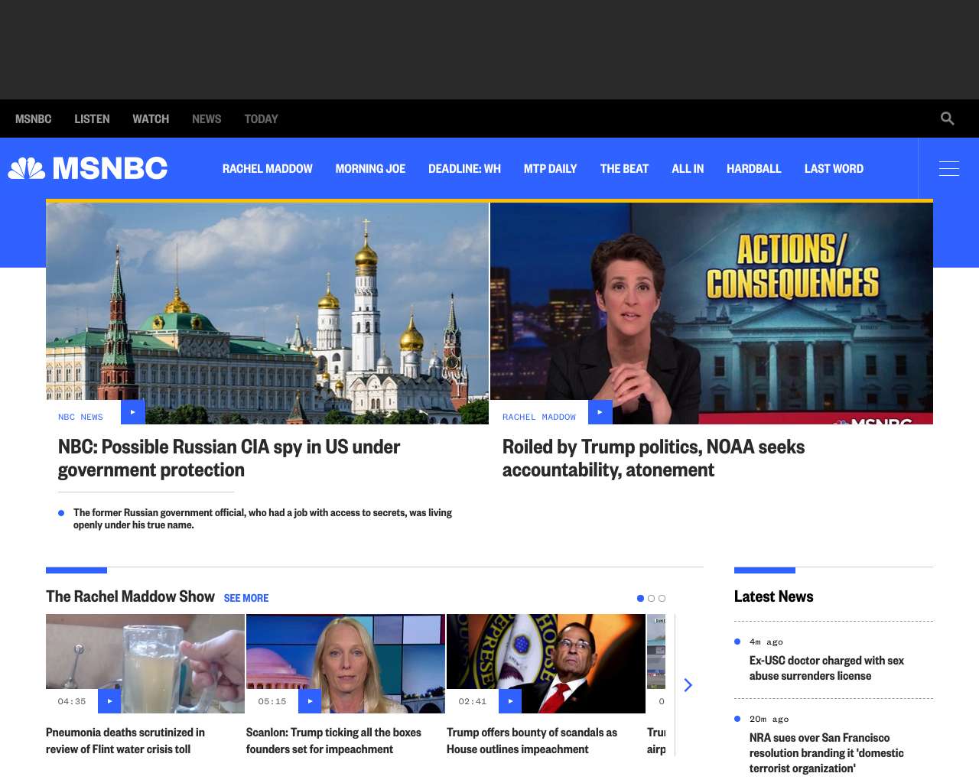Open the hamburger menu icon
979x783 pixels.
point(948,168)
